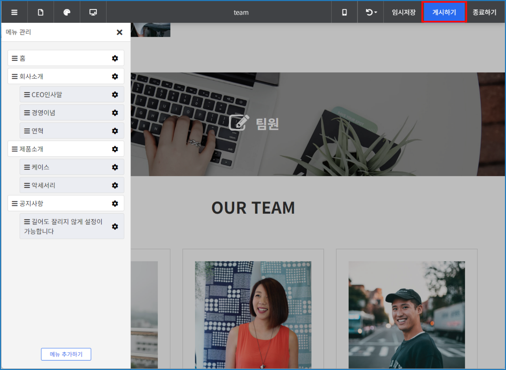Click the 임시저장 button
The height and width of the screenshot is (370, 506).
click(403, 12)
